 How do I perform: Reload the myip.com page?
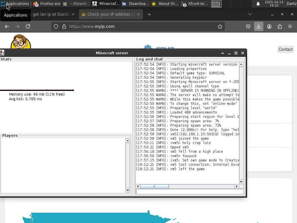point(28,26)
